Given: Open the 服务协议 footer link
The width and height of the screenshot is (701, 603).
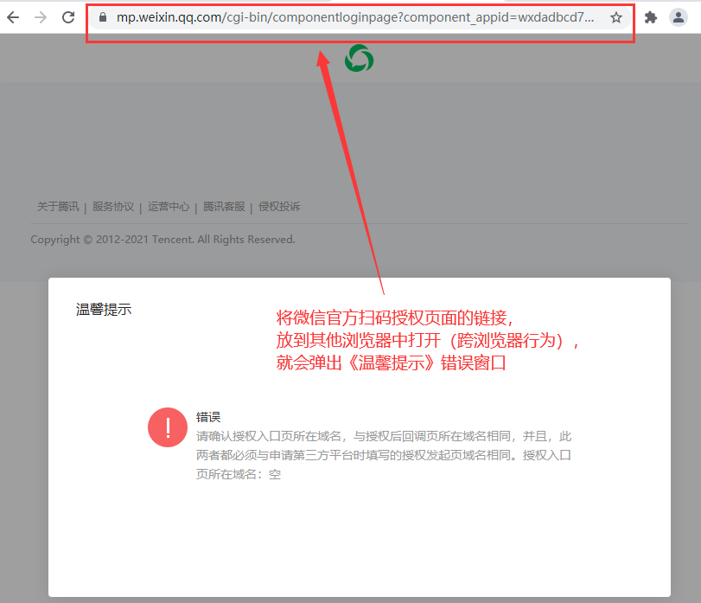Looking at the screenshot, I should click(113, 207).
